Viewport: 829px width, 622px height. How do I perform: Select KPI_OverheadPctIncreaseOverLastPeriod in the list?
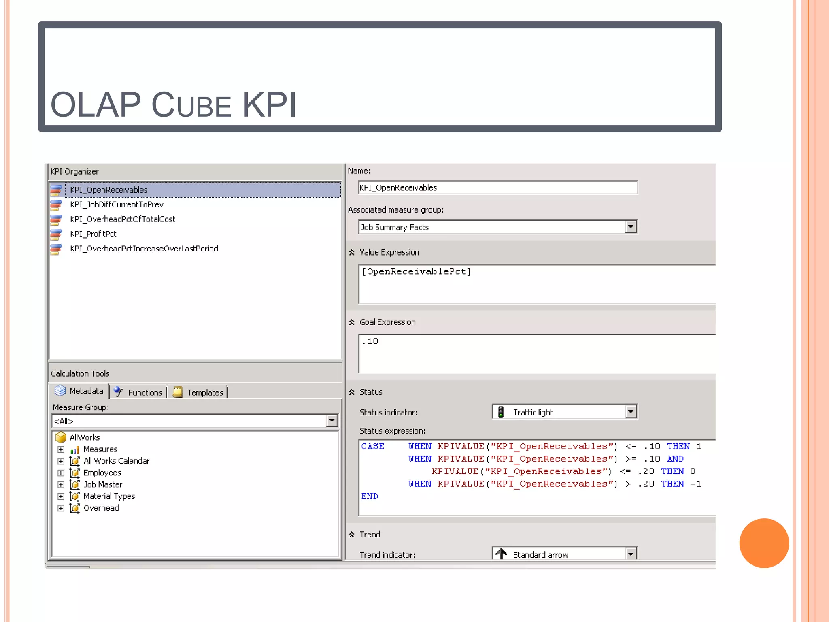(144, 249)
